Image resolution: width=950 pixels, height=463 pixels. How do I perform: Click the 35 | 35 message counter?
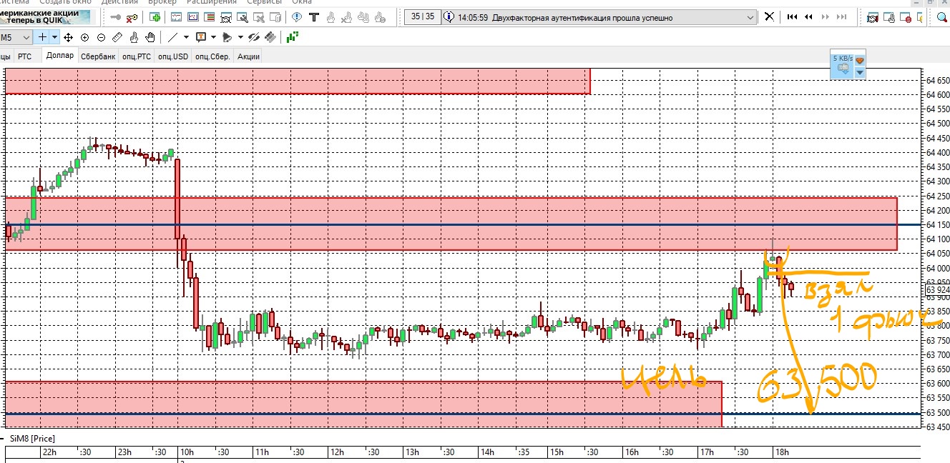[423, 17]
